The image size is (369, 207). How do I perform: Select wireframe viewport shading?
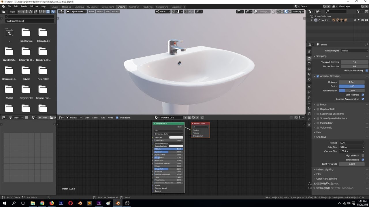pos(278,12)
